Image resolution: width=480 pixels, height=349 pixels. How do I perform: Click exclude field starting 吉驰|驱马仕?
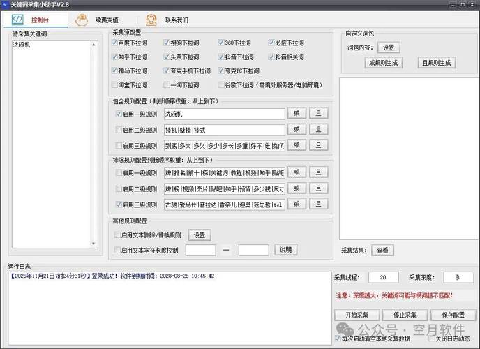(x=225, y=205)
